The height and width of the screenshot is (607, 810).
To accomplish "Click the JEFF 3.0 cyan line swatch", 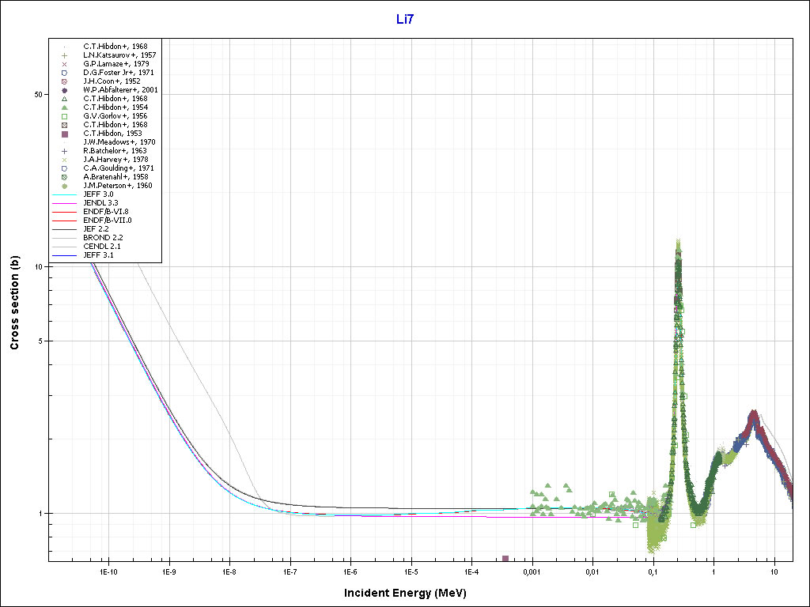I will coord(66,194).
